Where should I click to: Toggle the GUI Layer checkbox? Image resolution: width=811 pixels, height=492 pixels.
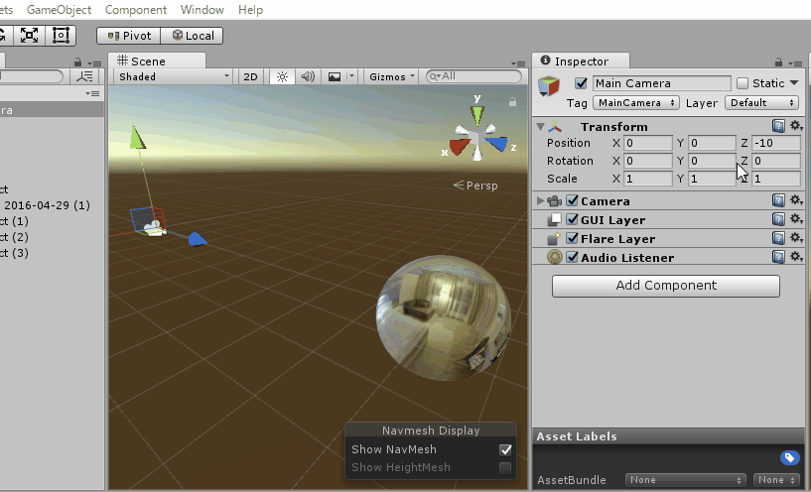572,219
